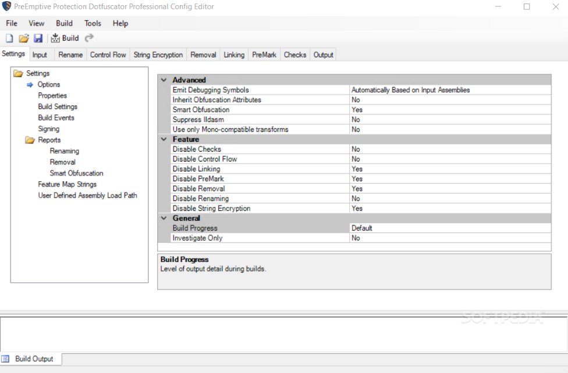The width and height of the screenshot is (568, 373).
Task: Change Disable Linking to No
Action: point(407,168)
